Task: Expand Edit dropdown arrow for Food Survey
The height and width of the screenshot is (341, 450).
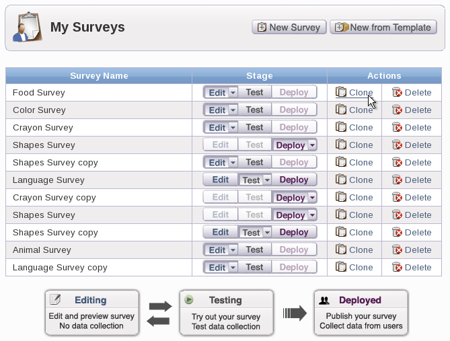Action: click(x=233, y=92)
